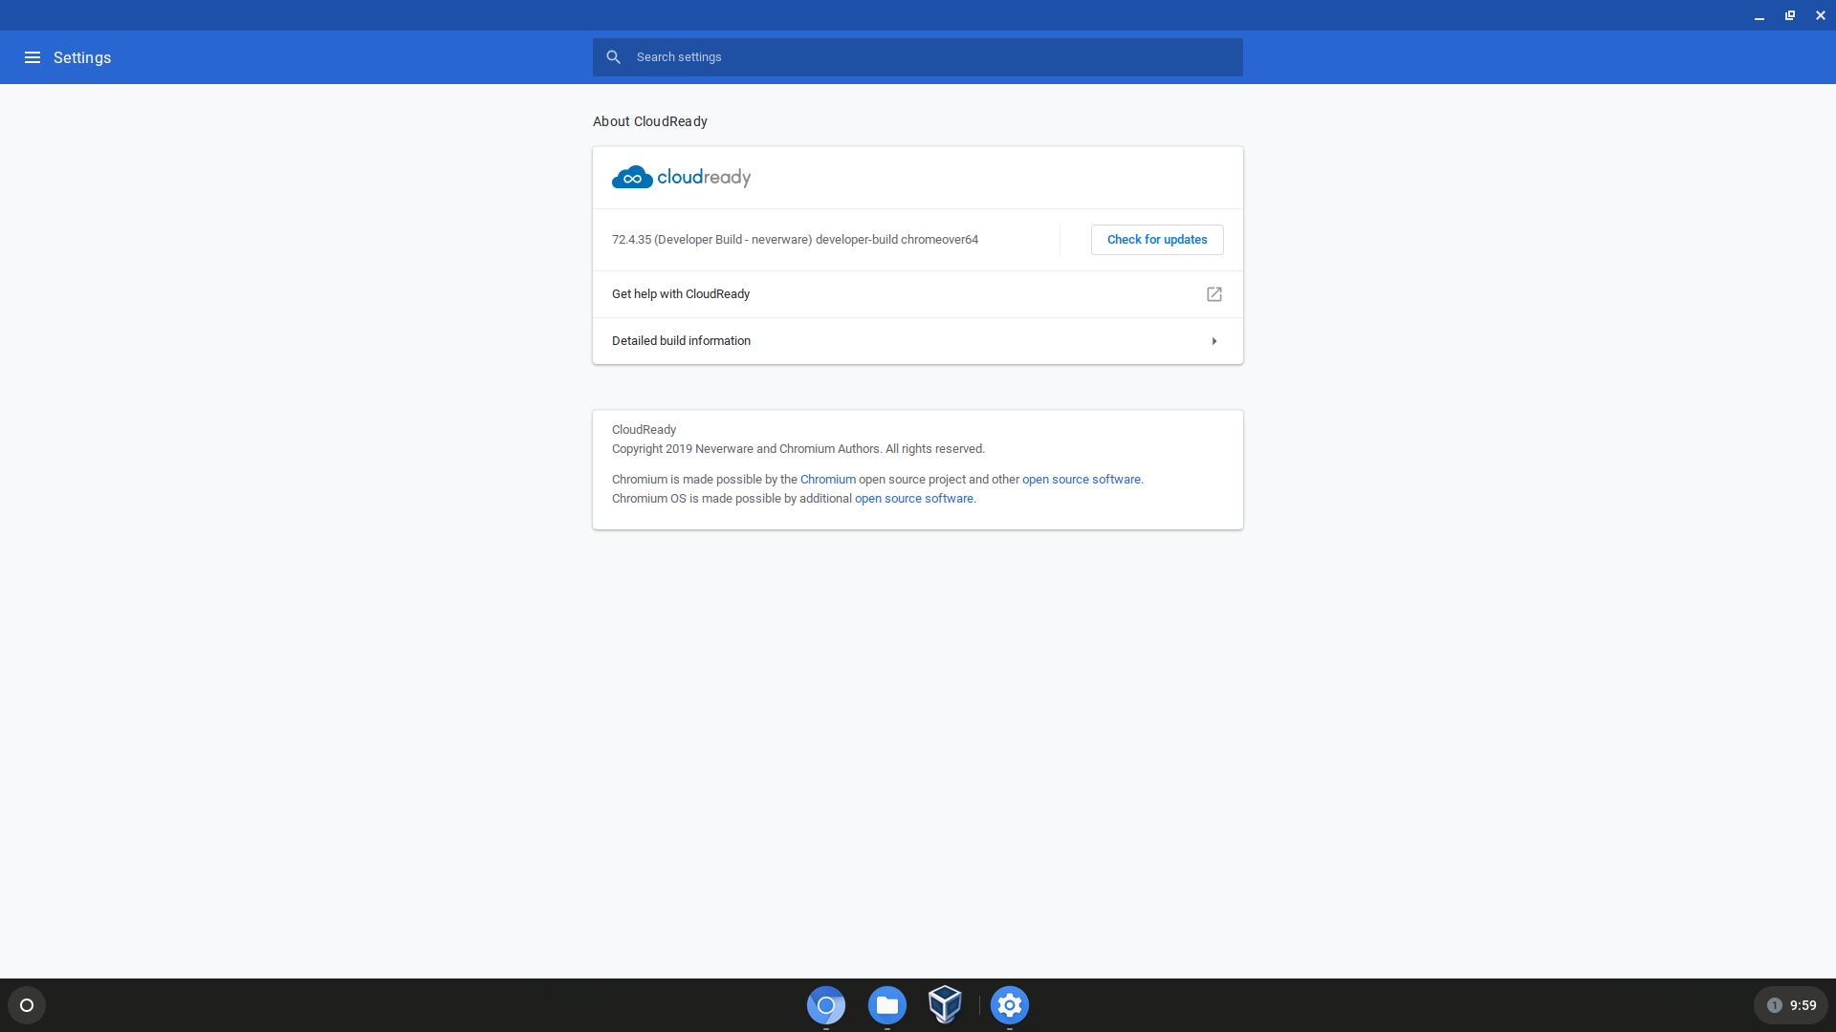
Task: Expand Detailed build information
Action: click(x=918, y=341)
